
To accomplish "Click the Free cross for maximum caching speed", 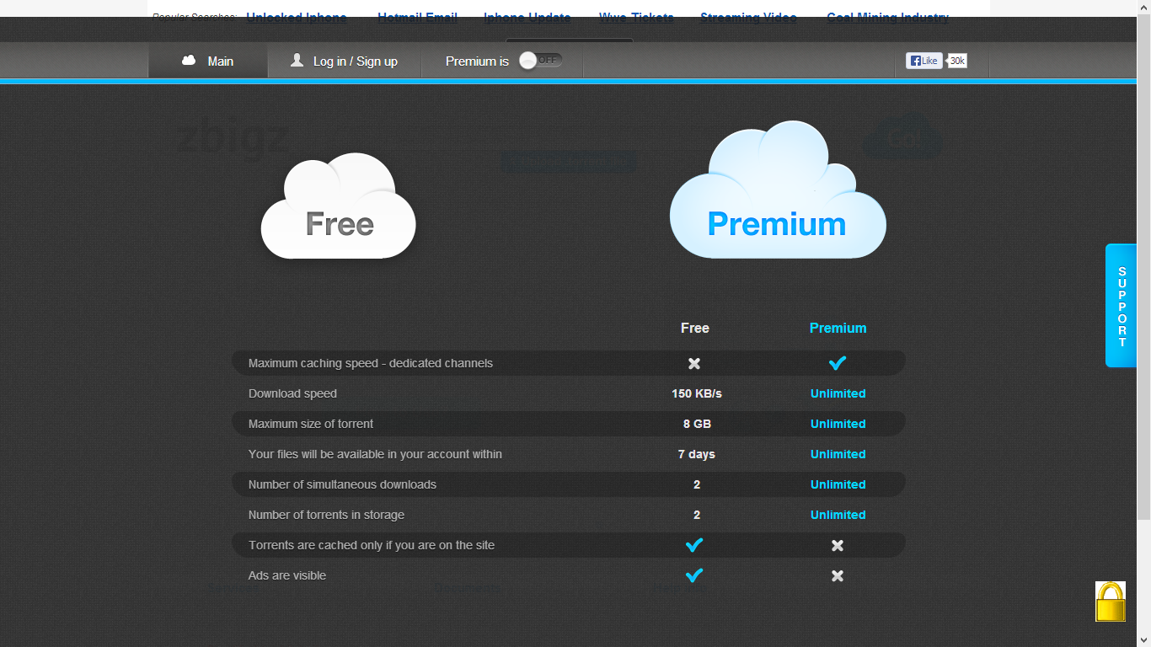I will click(694, 363).
